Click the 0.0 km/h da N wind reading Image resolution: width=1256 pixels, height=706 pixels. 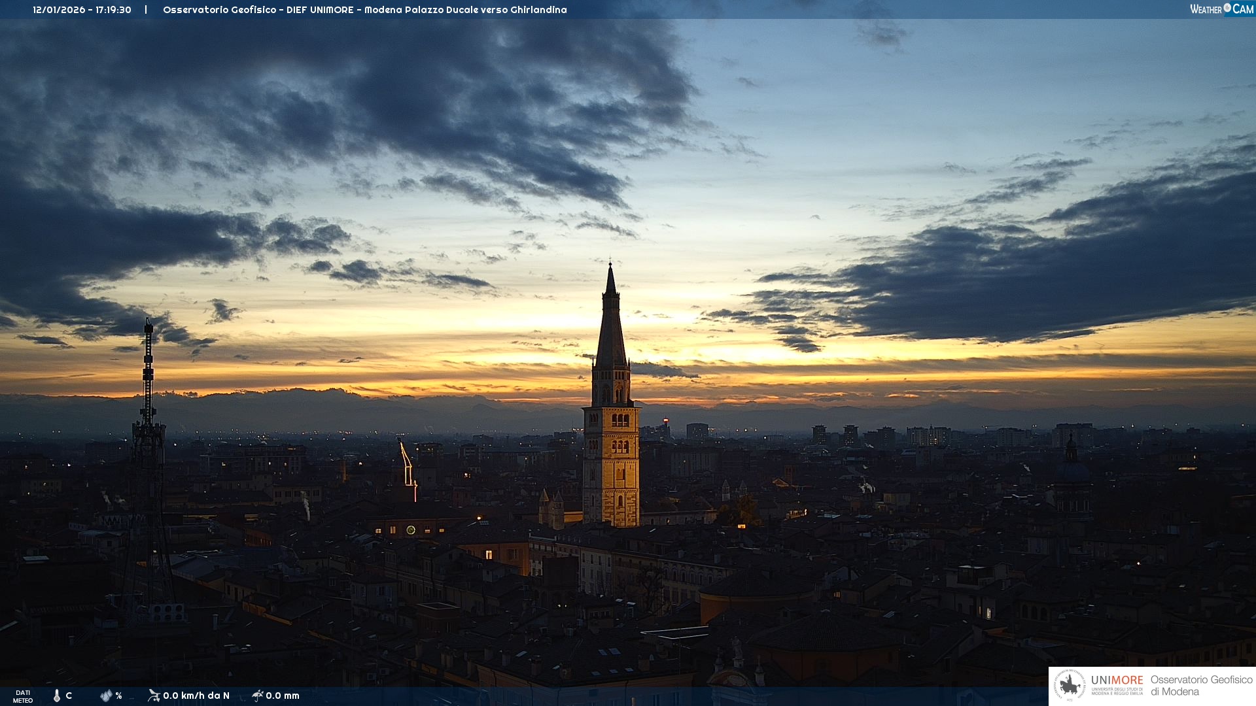click(x=196, y=696)
